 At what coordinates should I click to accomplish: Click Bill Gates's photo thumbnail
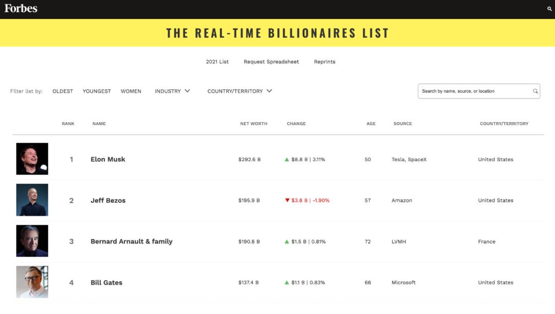[x=32, y=282]
